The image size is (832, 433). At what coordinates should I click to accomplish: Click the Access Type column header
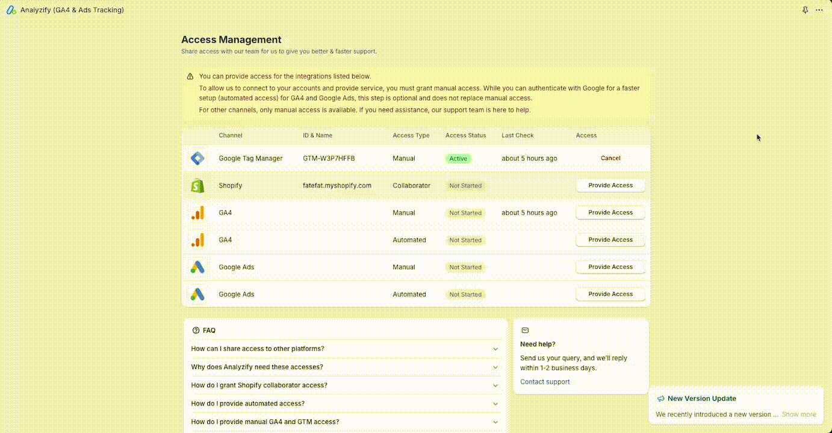[411, 135]
